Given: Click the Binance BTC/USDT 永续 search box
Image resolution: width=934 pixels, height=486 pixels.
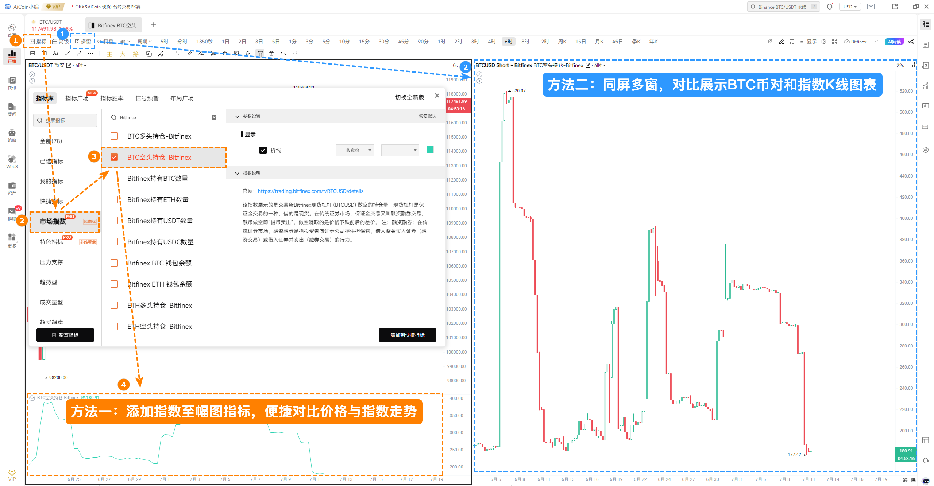Looking at the screenshot, I should [783, 7].
